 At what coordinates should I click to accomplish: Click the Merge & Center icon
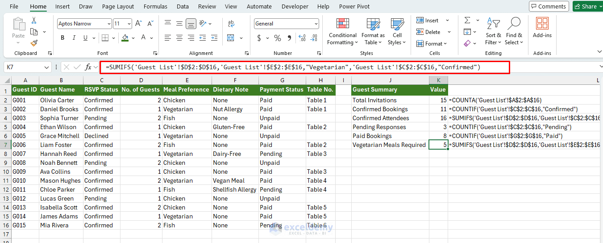231,38
